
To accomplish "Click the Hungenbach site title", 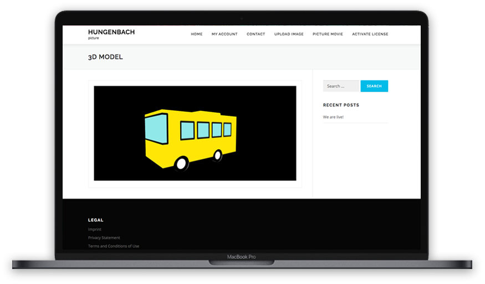I will click(x=111, y=32).
